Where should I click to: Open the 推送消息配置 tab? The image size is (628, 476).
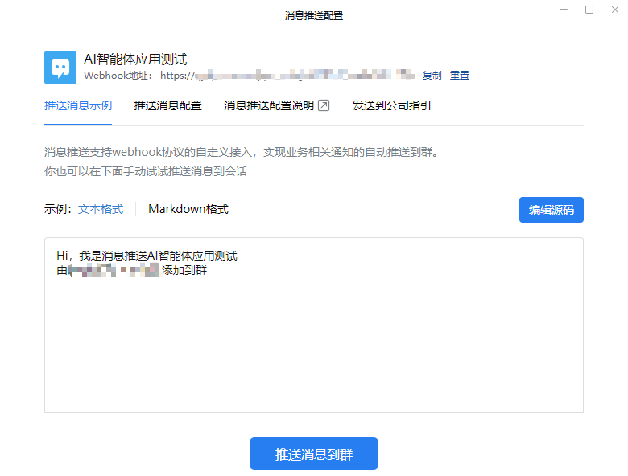click(x=167, y=105)
